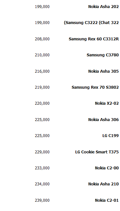The height and width of the screenshot is (211, 120).
Task: Select LG Cookie Smart T375 link
Action: (97, 152)
